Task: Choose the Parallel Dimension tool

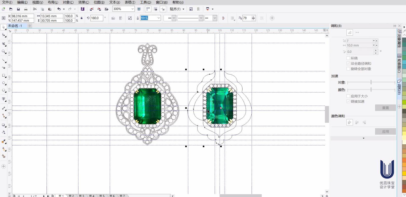Action: pyautogui.click(x=4, y=108)
